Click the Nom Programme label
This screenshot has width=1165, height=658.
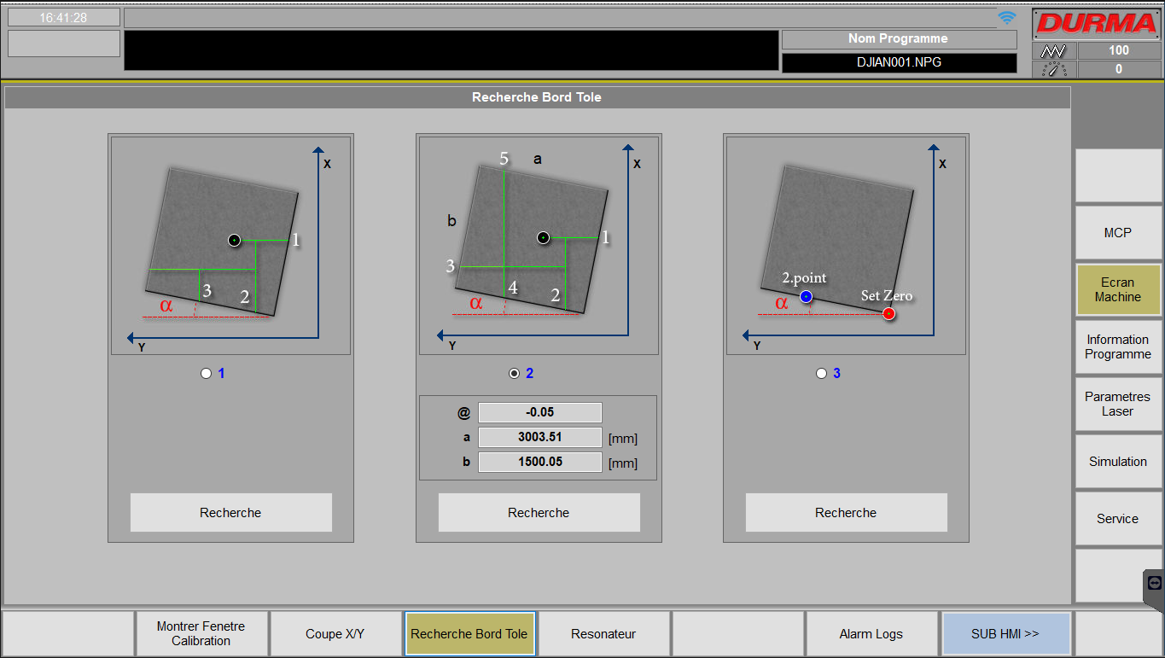[898, 38]
